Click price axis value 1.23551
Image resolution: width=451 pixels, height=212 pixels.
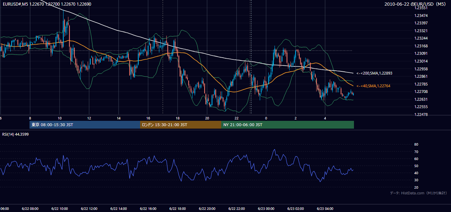pos(421,8)
